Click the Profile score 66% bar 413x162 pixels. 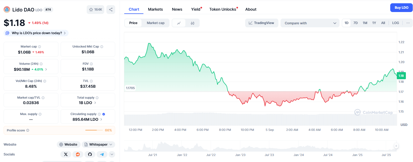(x=95, y=130)
